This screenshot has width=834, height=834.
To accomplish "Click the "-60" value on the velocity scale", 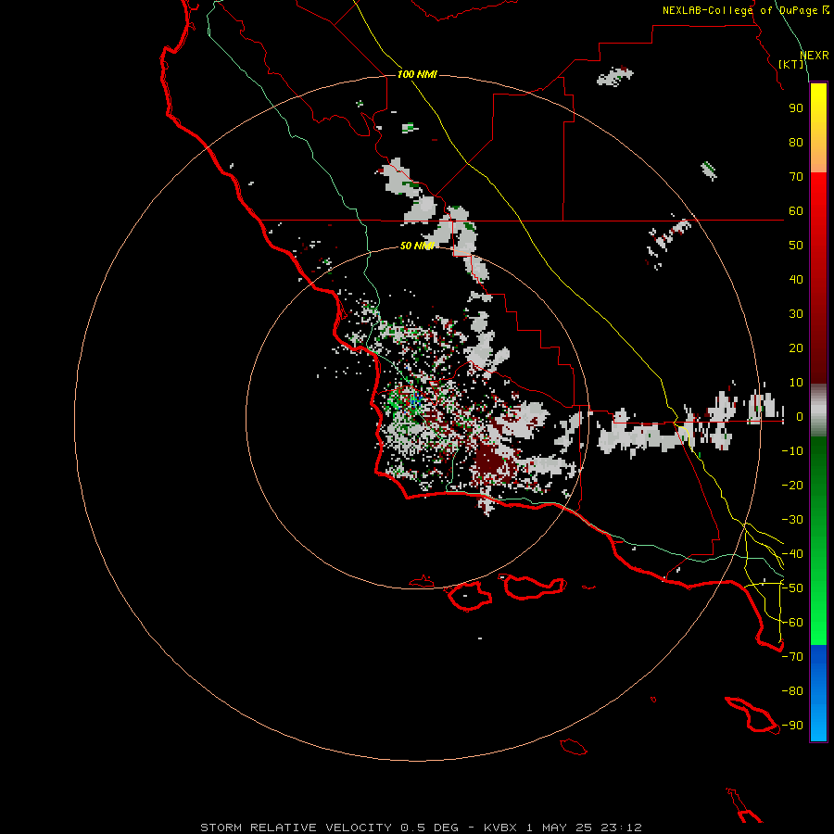I will [792, 623].
